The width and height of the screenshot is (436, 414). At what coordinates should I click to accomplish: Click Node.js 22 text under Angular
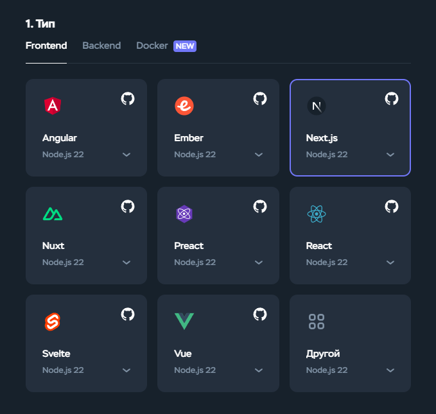(x=63, y=155)
